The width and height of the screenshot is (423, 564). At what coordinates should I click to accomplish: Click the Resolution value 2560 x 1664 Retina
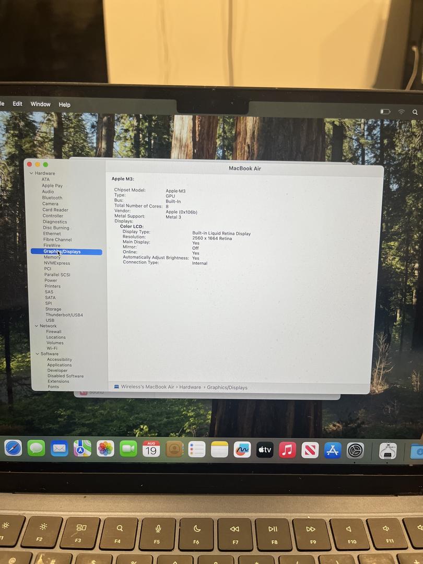click(x=212, y=238)
